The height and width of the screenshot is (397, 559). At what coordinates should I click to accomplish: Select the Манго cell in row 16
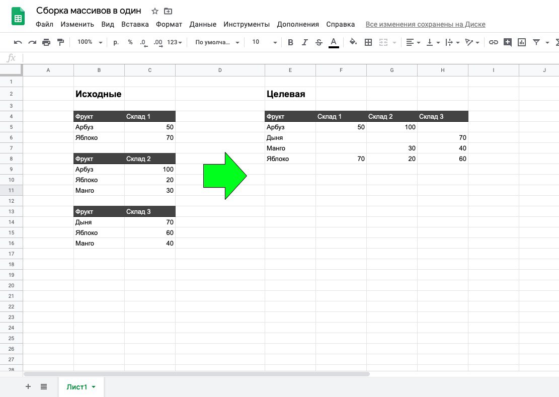99,244
